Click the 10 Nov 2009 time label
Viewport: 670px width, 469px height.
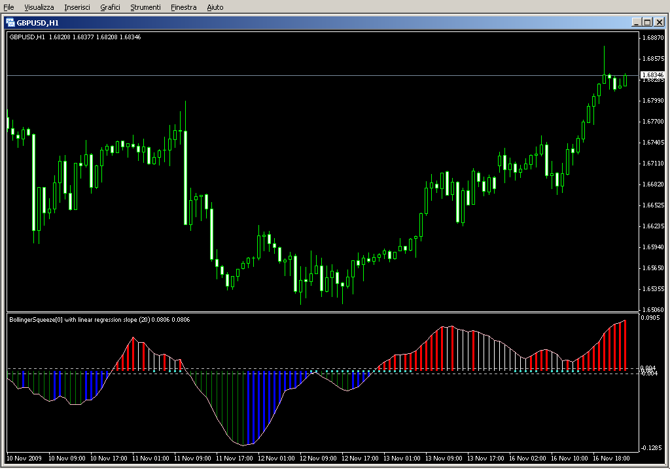coord(24,459)
